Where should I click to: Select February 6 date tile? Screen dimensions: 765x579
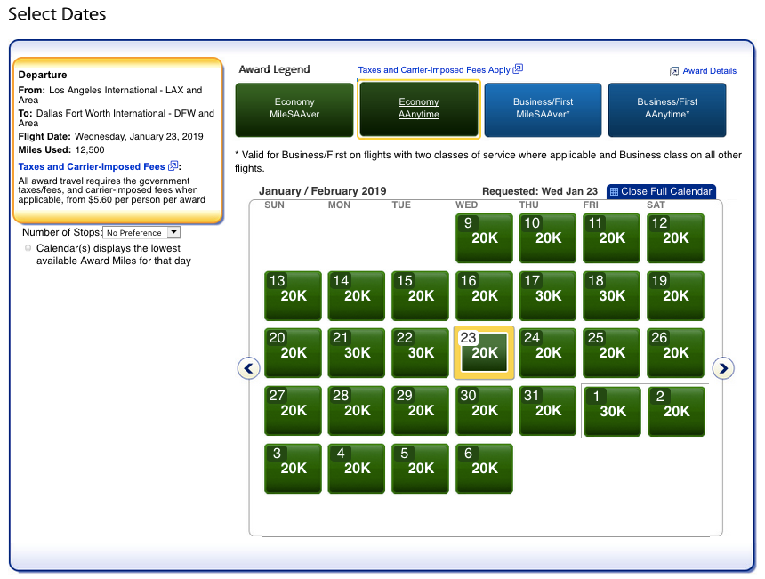[484, 468]
